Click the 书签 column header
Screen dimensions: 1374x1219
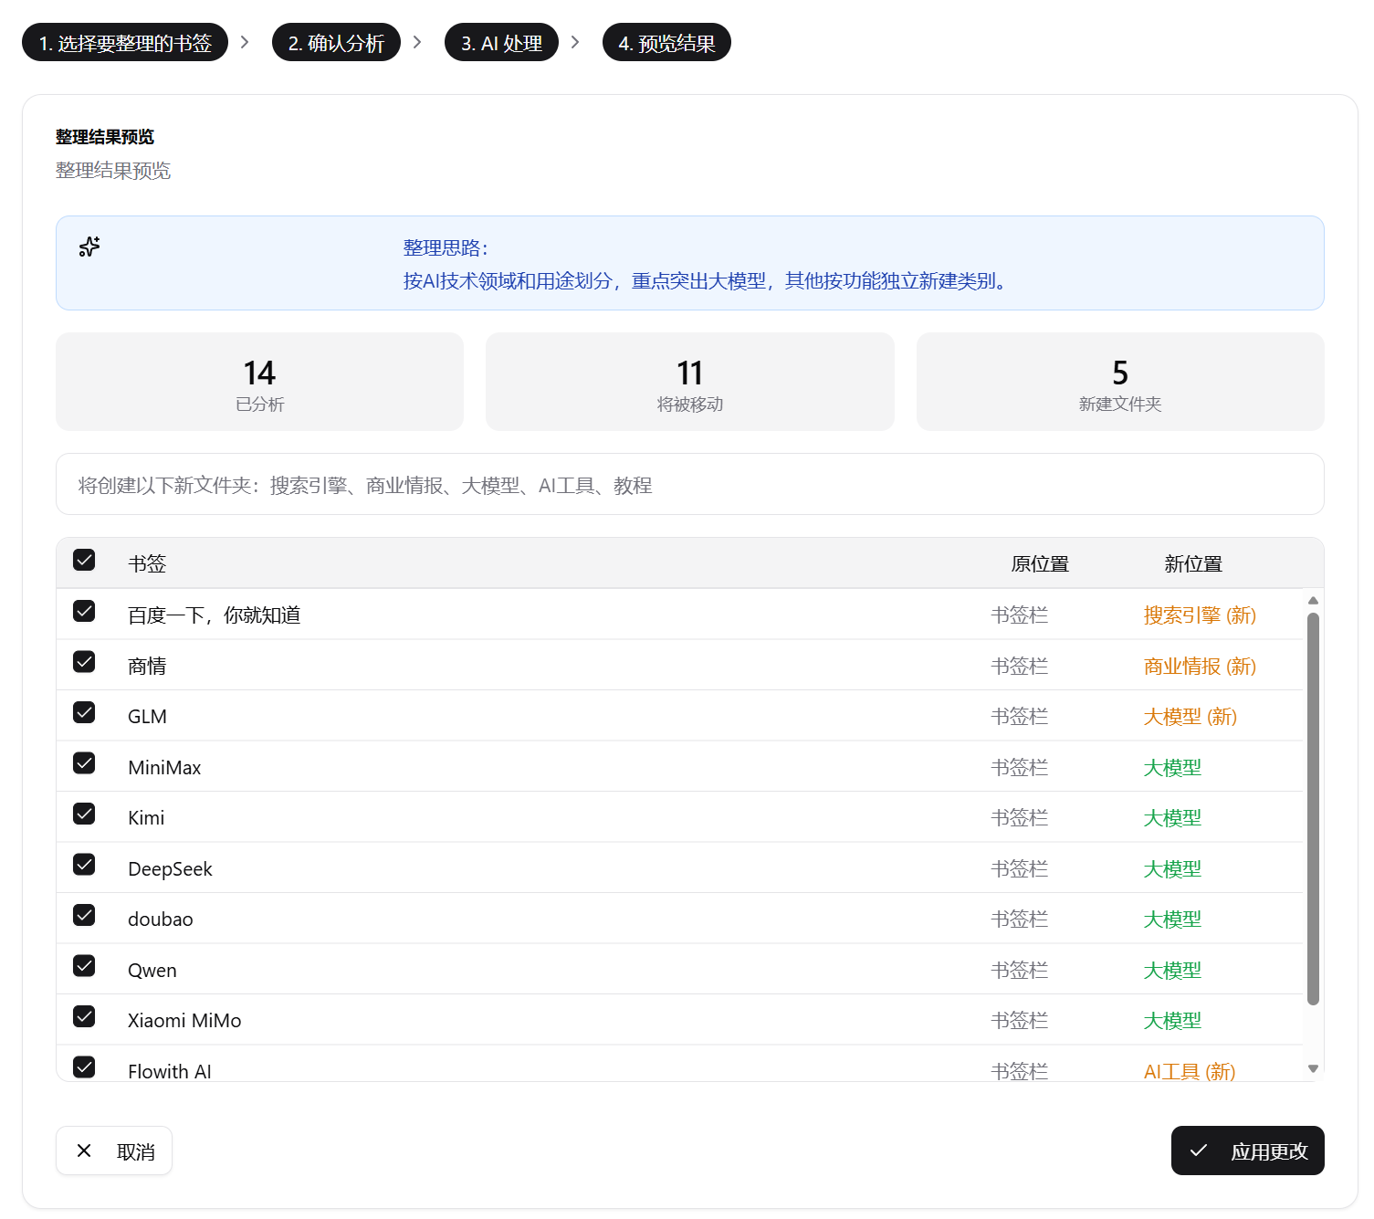coord(147,564)
